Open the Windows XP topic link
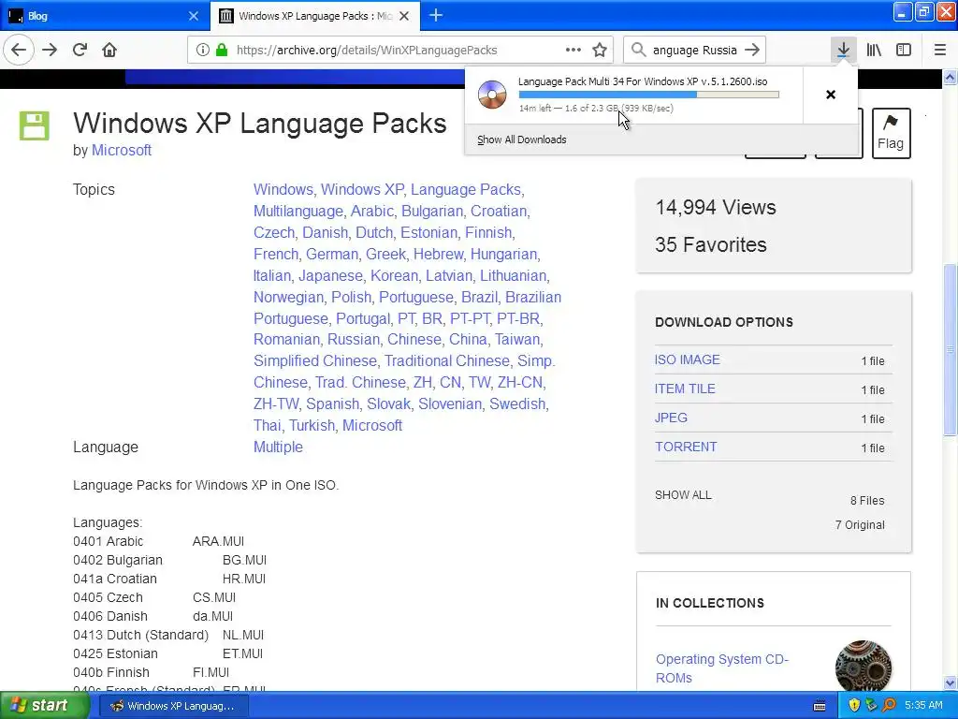This screenshot has width=958, height=719. click(x=362, y=189)
